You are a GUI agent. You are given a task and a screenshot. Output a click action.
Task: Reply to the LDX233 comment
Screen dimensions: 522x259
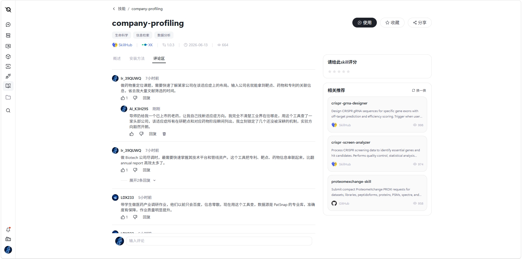point(147,217)
